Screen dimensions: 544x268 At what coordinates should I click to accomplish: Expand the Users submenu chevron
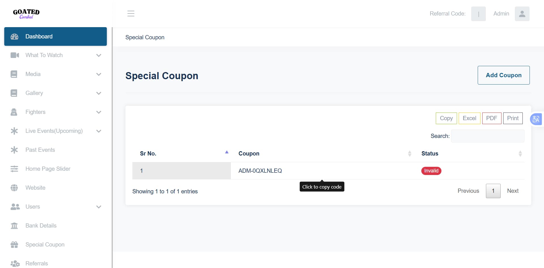coord(99,207)
